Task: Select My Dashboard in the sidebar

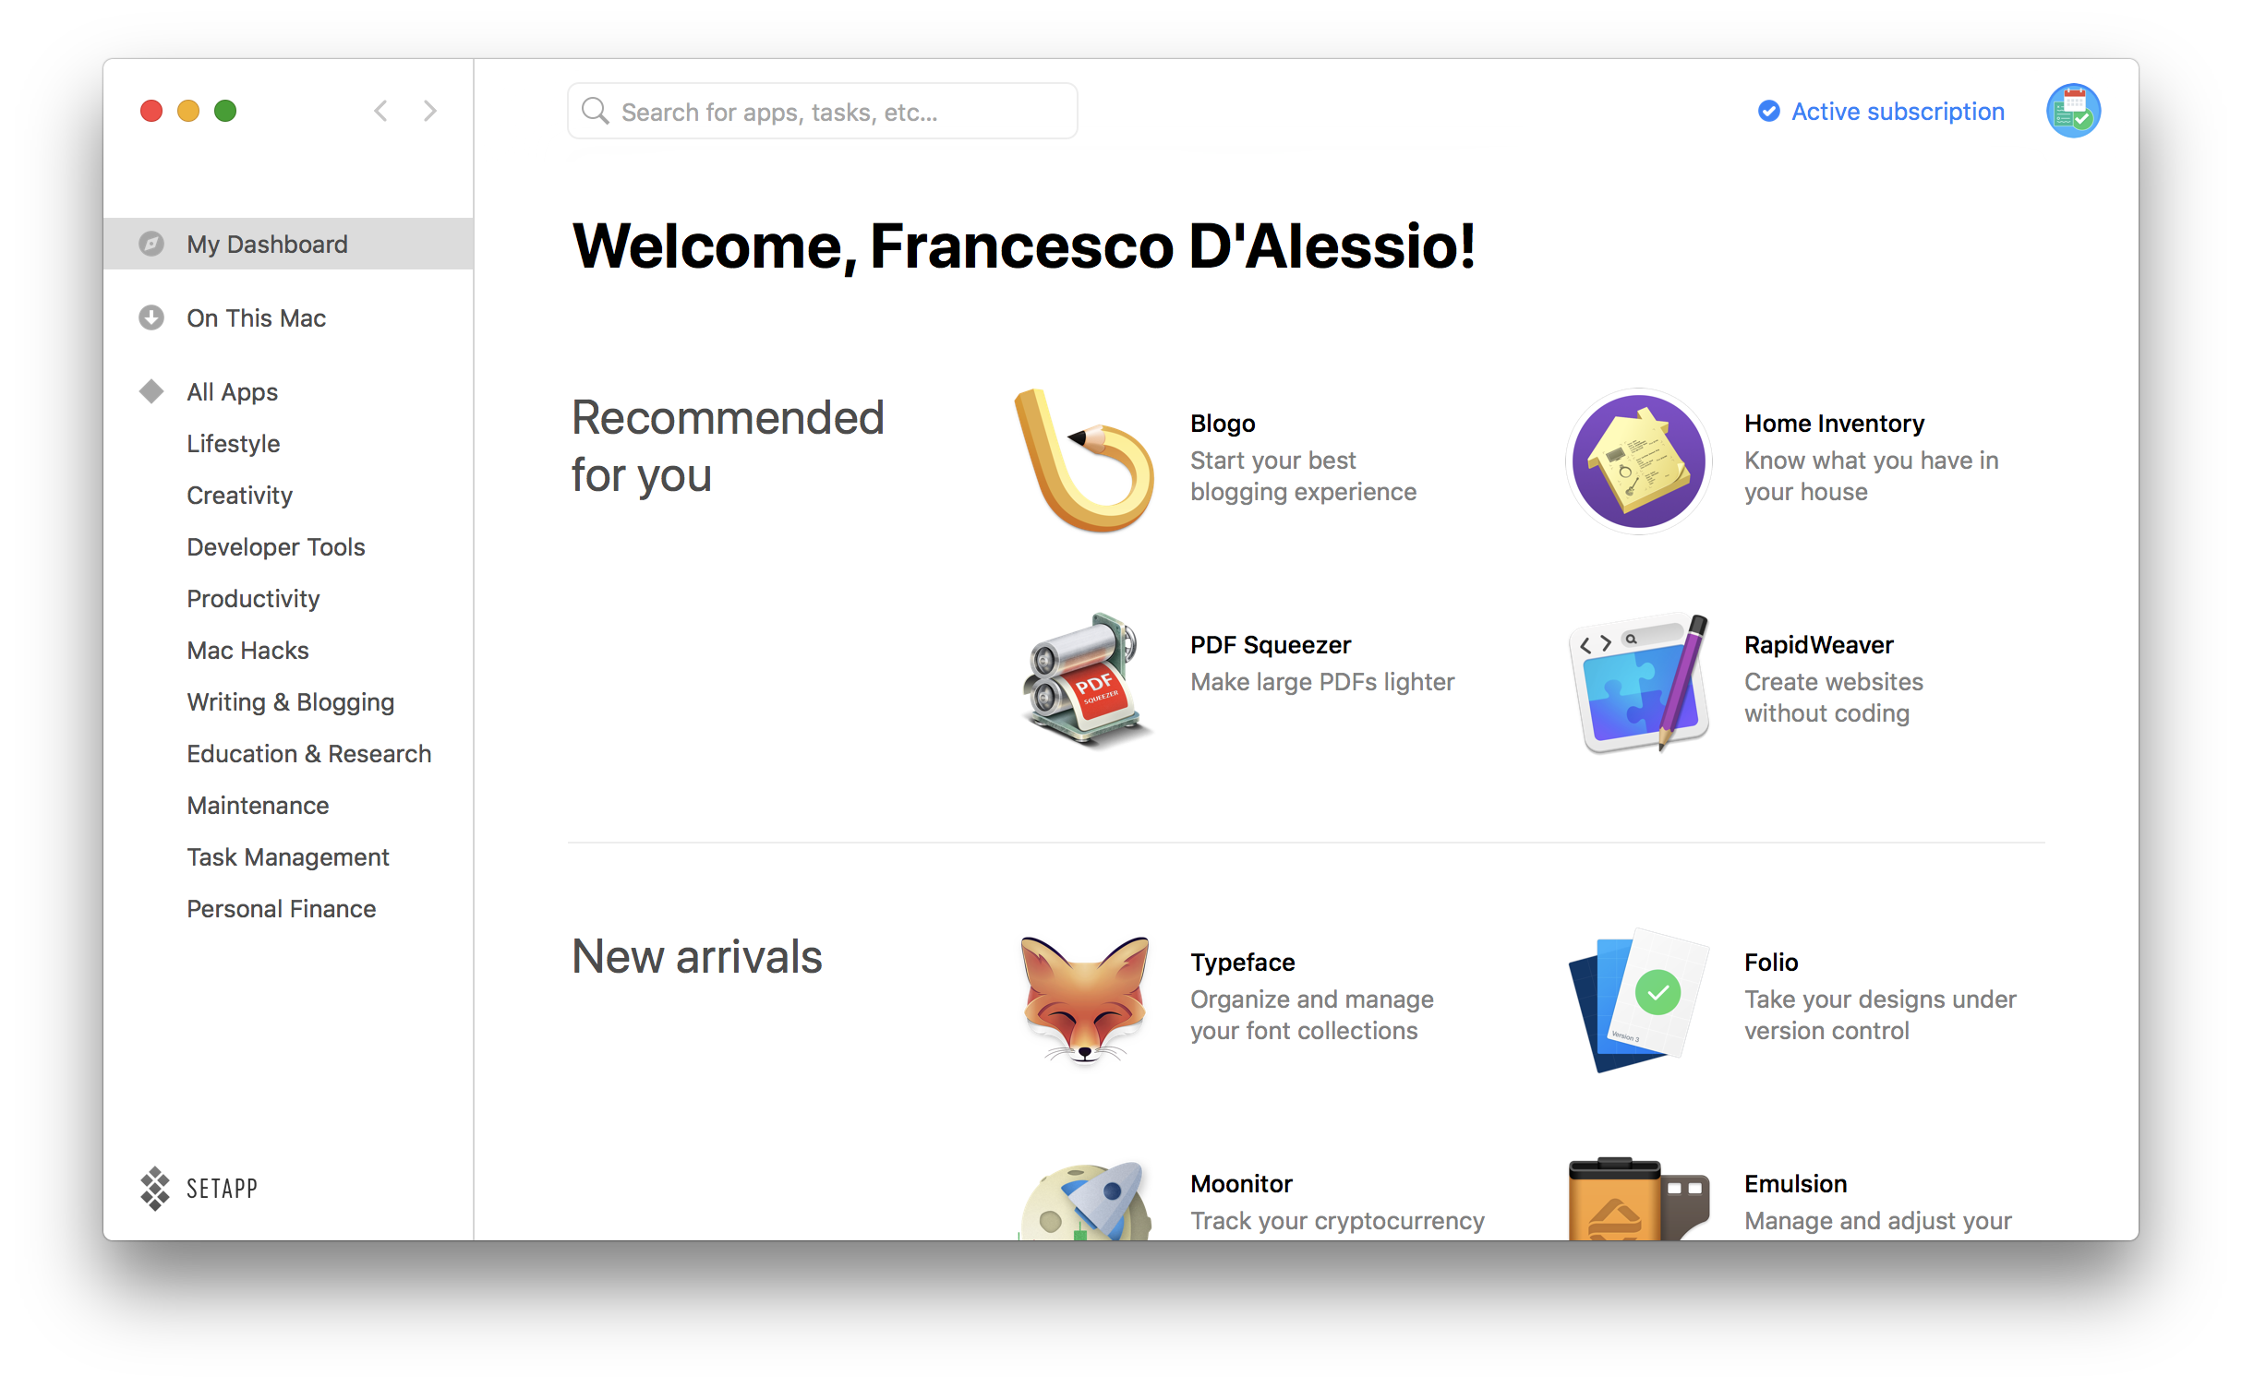Action: (x=288, y=244)
